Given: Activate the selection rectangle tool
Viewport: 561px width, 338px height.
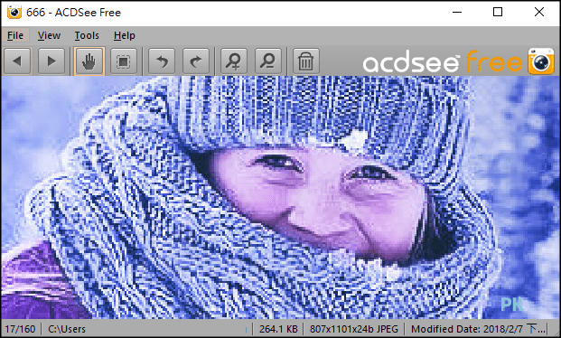Looking at the screenshot, I should tap(124, 61).
